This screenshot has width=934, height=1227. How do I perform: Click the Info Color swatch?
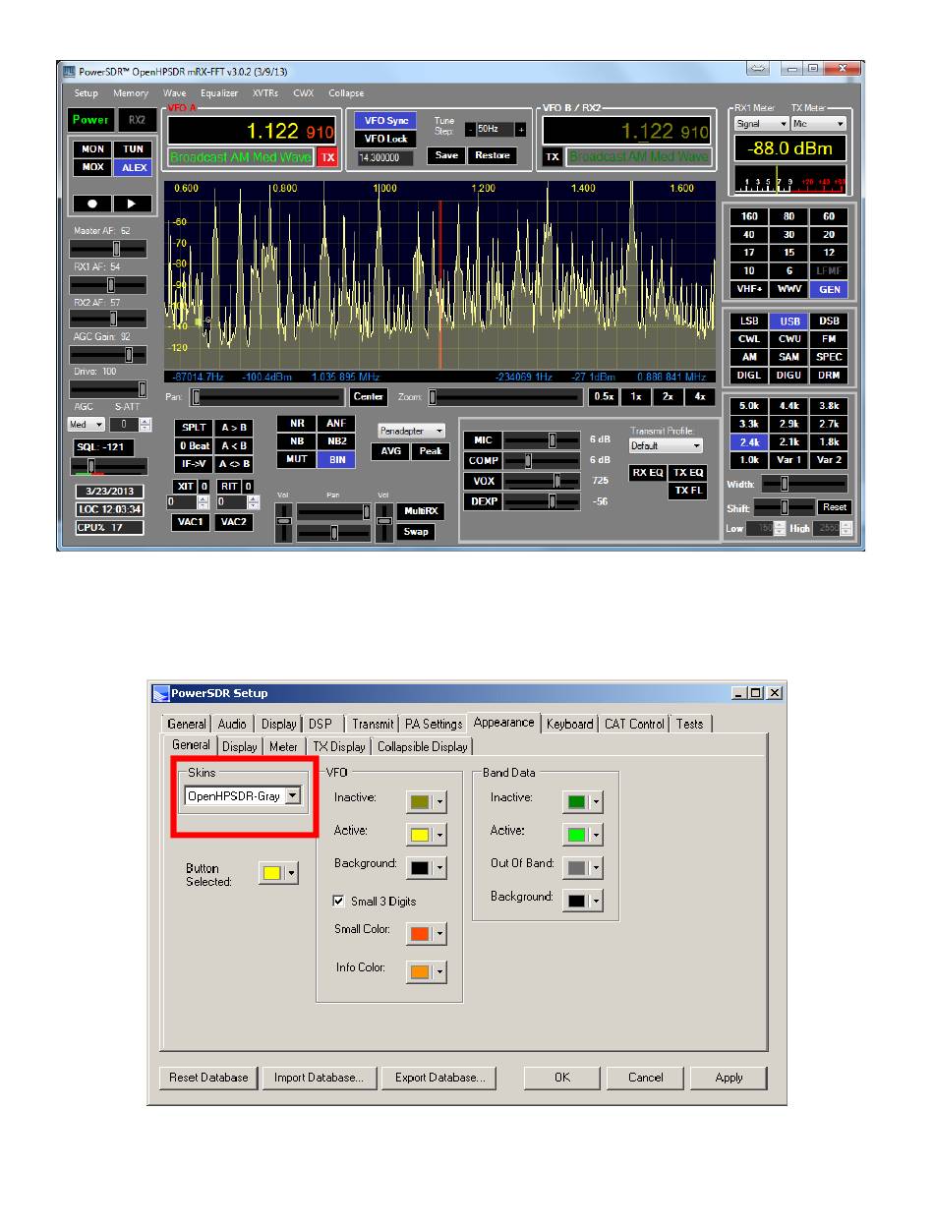pyautogui.click(x=420, y=971)
